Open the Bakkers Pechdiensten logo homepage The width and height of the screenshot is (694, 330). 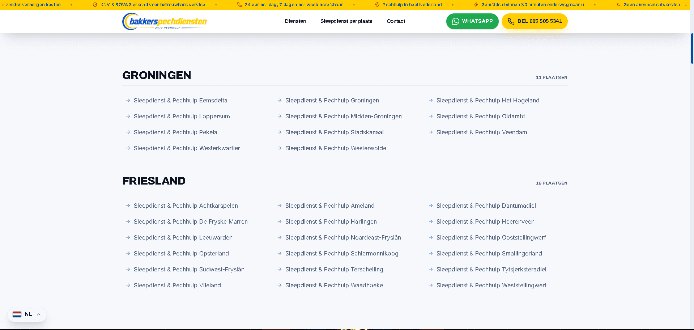tap(165, 21)
